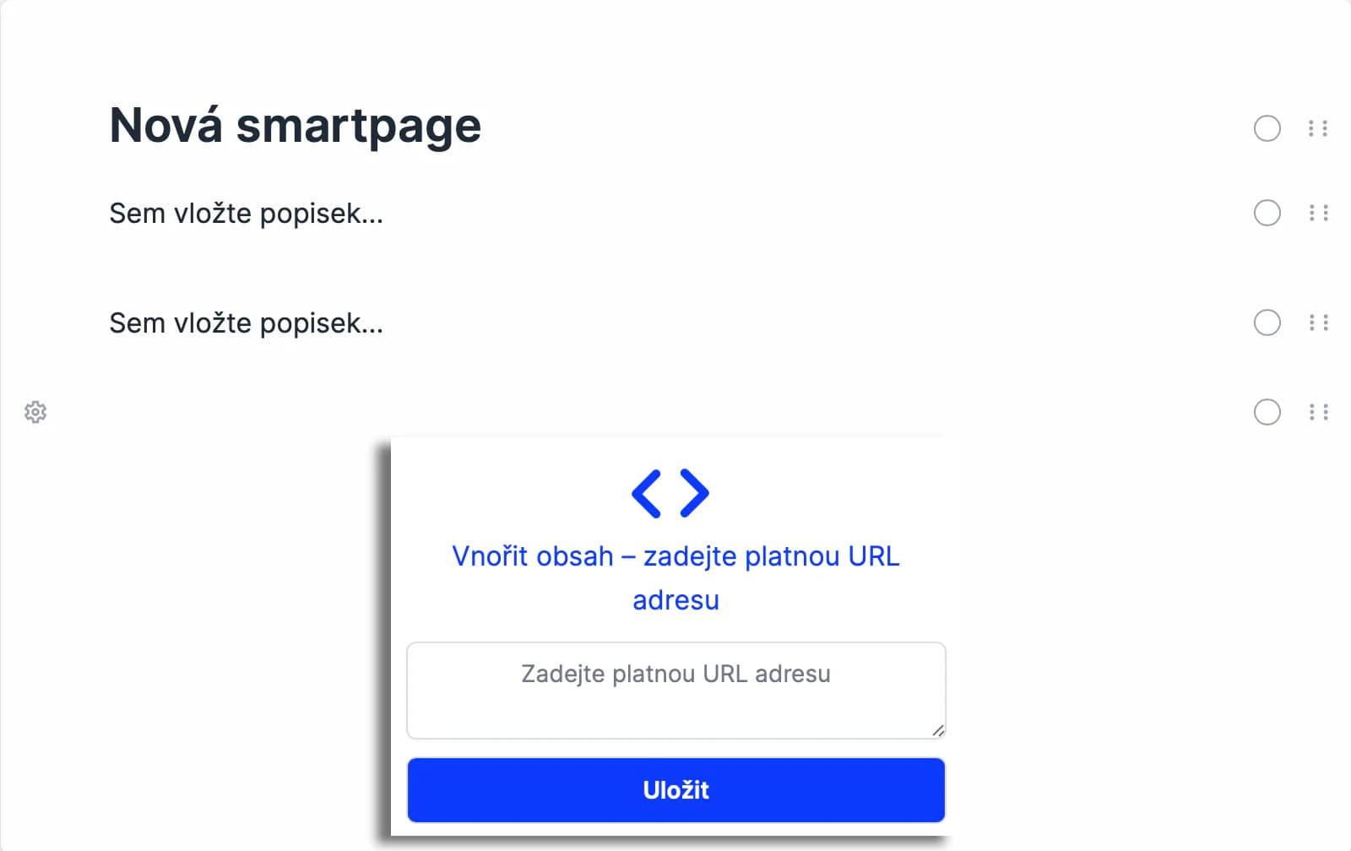Focus the "Zadejte platnou URL adresu" field

675,690
